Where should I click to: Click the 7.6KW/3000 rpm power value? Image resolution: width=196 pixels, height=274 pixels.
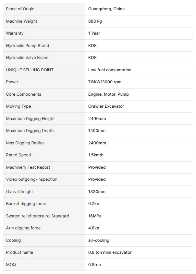105,82
